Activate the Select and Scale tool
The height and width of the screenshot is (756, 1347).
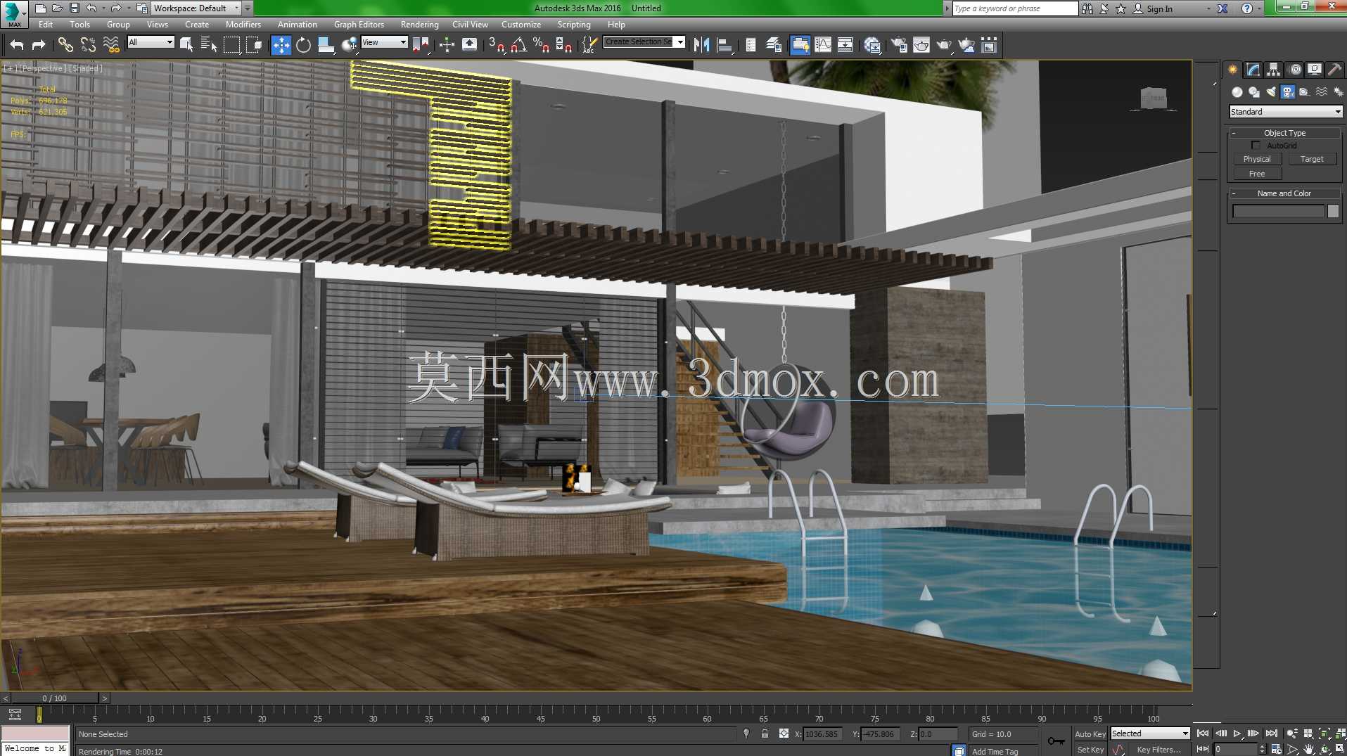click(x=326, y=45)
